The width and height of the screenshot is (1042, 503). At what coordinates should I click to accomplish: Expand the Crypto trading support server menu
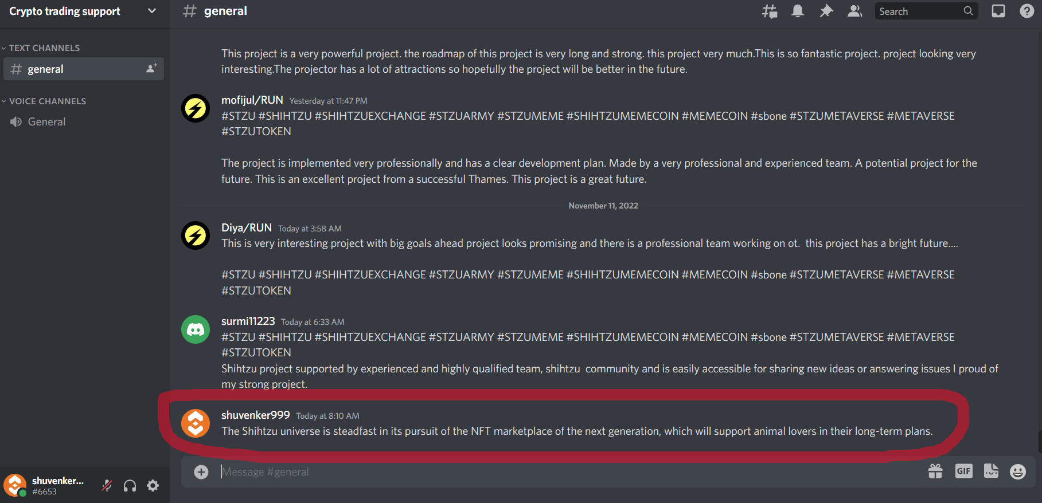tap(84, 11)
